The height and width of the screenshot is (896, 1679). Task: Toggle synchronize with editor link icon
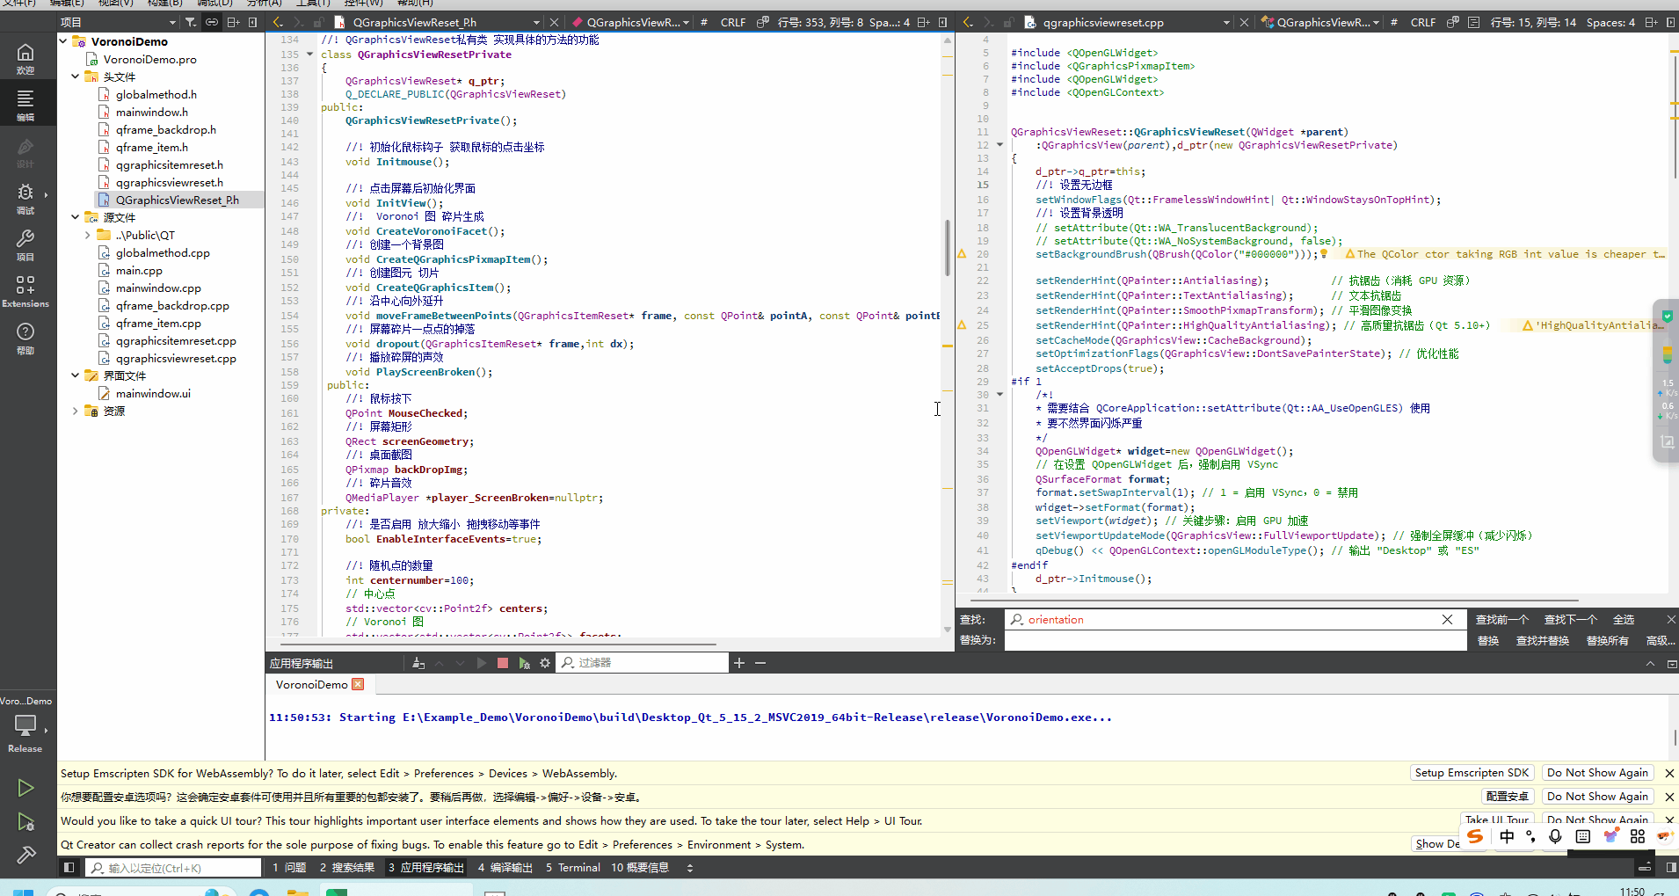212,22
